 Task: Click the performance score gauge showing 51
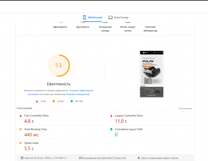(59, 65)
